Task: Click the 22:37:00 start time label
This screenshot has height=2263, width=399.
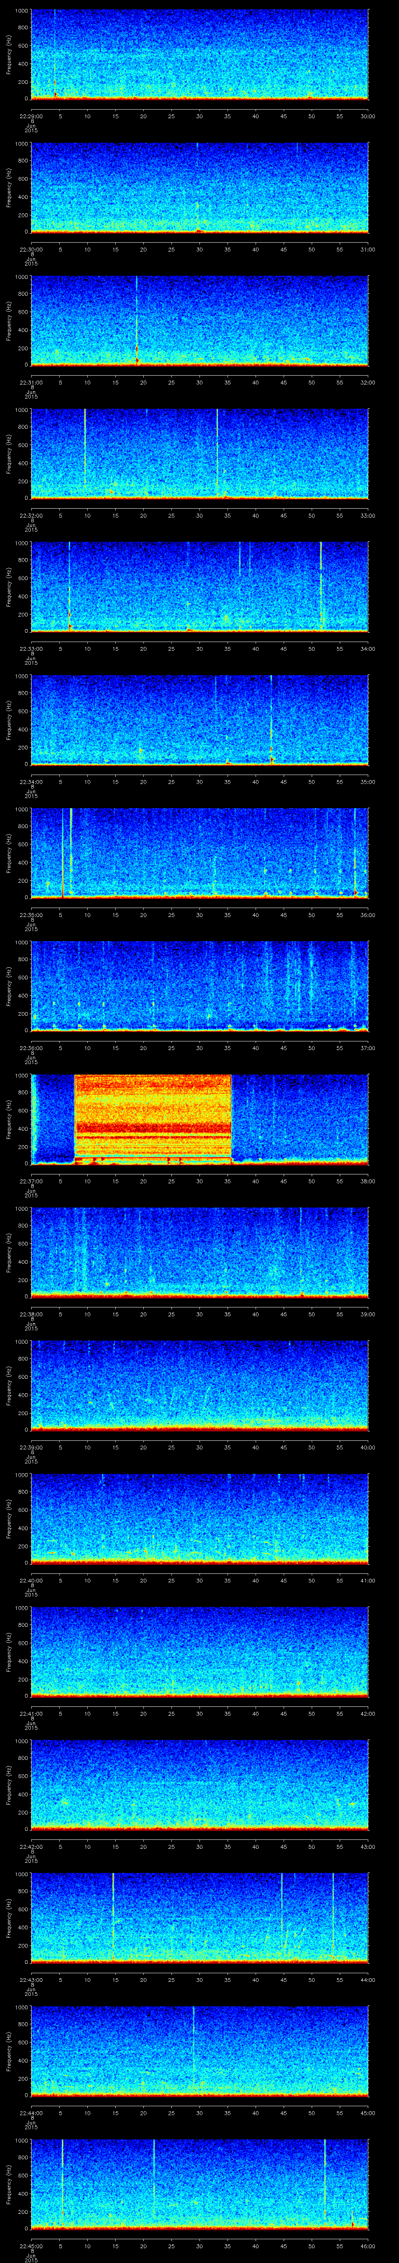Action: point(31,1181)
